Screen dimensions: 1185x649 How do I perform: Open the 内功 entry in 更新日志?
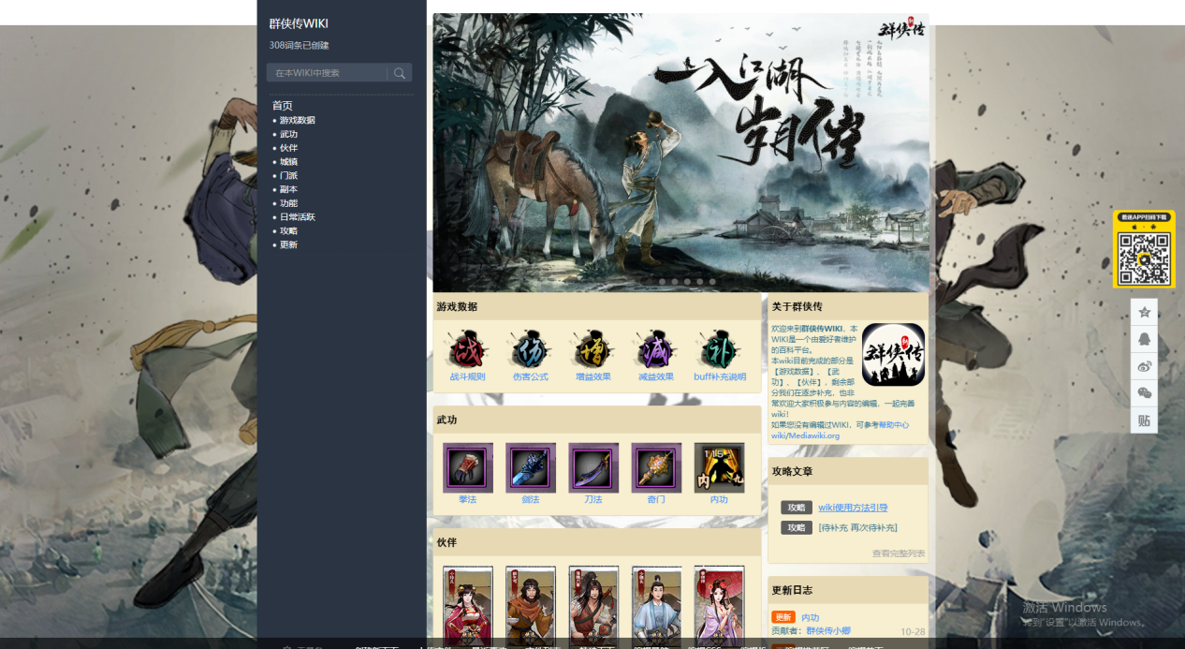810,618
